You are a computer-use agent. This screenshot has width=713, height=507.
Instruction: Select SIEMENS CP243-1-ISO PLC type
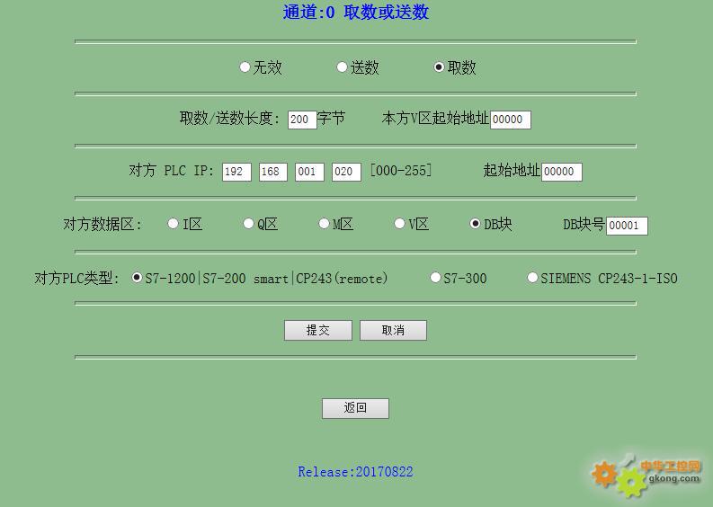click(x=532, y=278)
